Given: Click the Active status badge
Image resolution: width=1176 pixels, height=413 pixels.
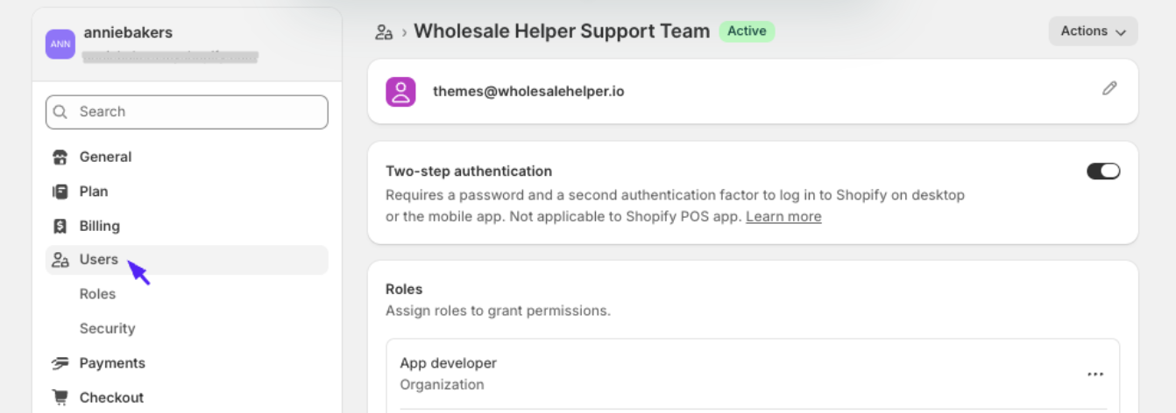Looking at the screenshot, I should click(747, 31).
